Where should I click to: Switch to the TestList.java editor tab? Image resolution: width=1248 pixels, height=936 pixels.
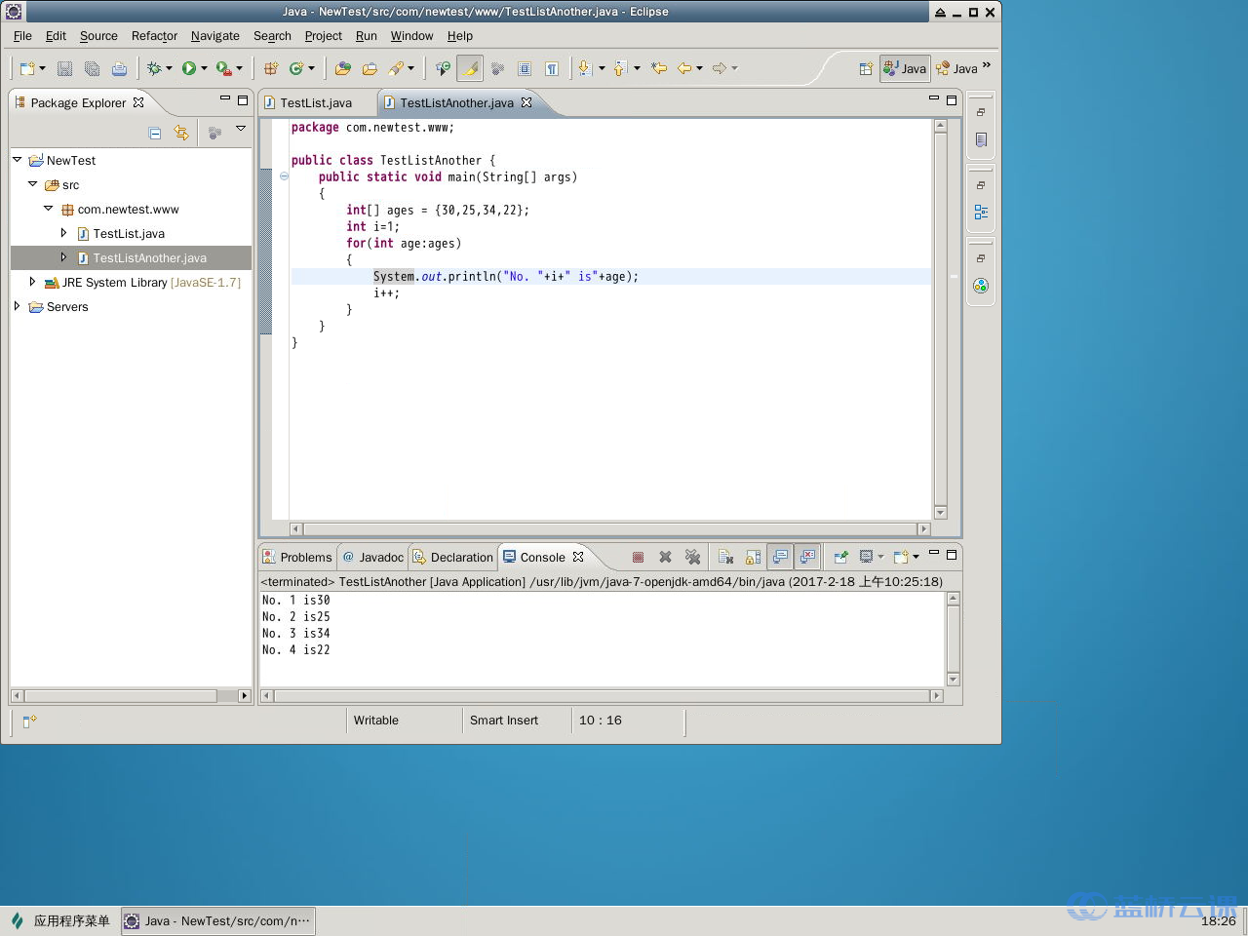click(316, 102)
